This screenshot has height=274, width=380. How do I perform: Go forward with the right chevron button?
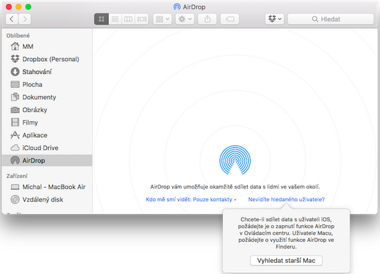(x=25, y=19)
